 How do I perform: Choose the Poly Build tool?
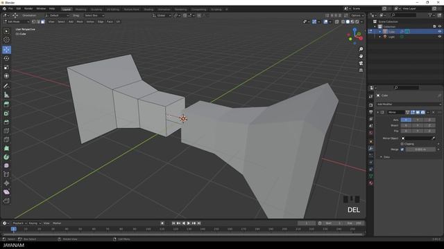6,148
